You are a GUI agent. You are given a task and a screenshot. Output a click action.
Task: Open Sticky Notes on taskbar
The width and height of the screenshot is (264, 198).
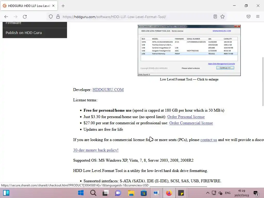[181, 193]
